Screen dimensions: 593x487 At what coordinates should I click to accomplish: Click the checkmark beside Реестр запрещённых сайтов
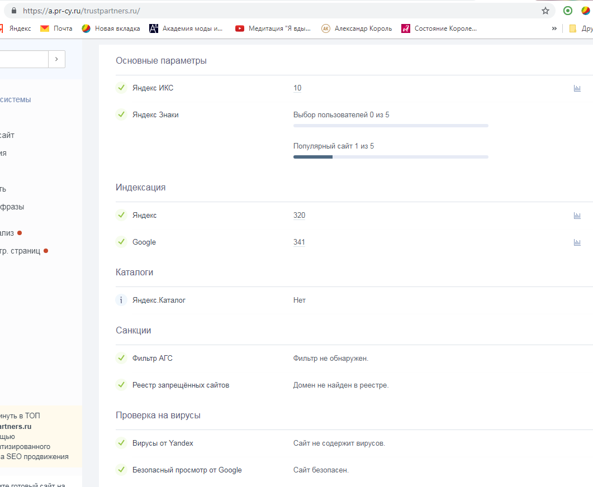pyautogui.click(x=121, y=385)
